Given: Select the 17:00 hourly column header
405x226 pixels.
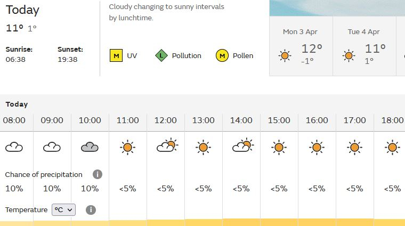Looking at the screenshot, I should [x=354, y=120].
